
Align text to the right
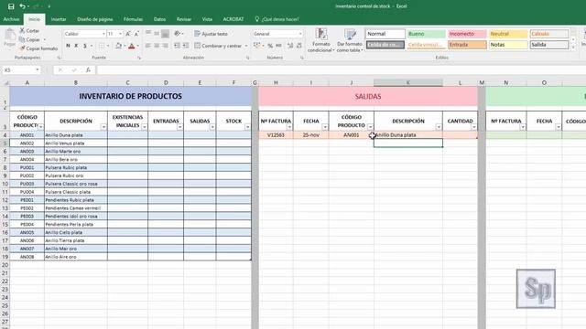click(165, 46)
